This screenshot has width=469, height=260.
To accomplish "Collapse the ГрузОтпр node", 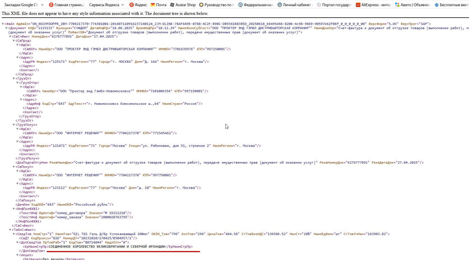I will (x=17, y=83).
